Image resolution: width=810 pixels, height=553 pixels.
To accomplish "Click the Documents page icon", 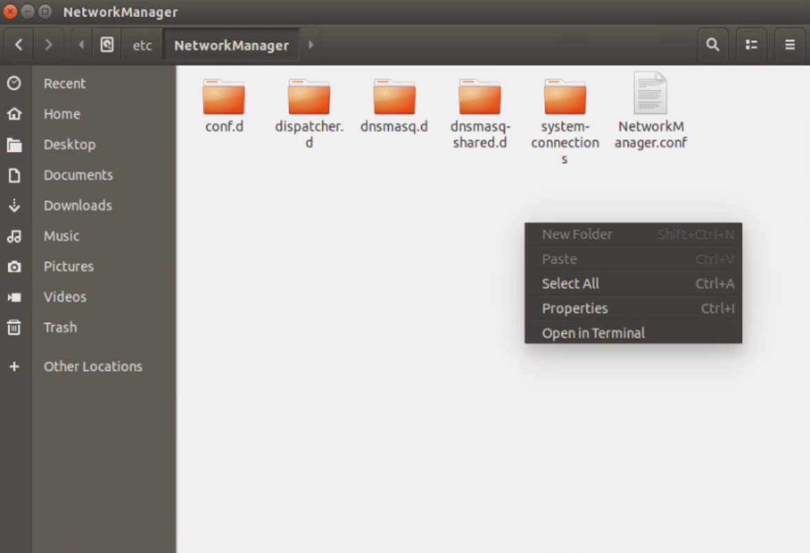I will coord(14,175).
